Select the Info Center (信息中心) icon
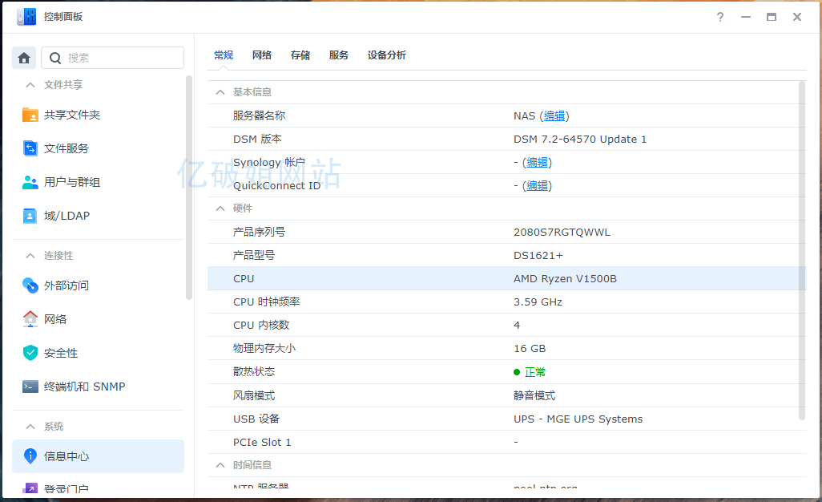Image resolution: width=822 pixels, height=502 pixels. [x=30, y=455]
